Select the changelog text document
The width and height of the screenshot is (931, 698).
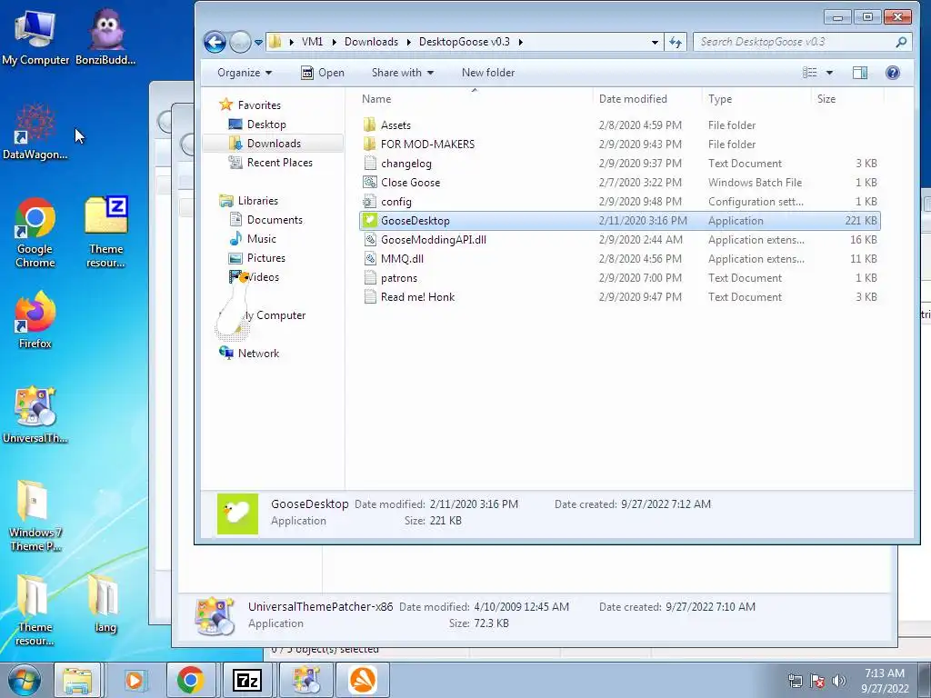[397, 164]
